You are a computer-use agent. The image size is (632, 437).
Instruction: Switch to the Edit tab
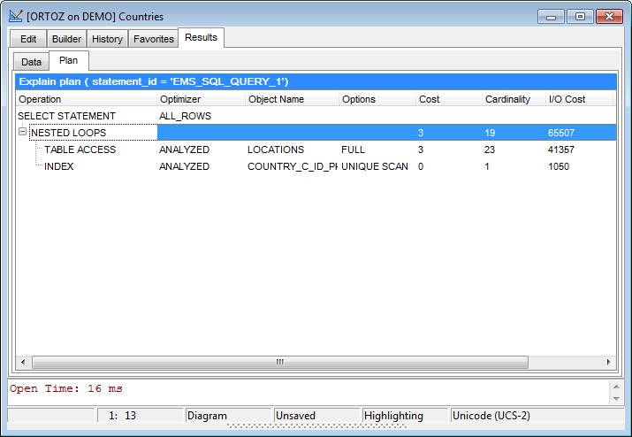(28, 39)
